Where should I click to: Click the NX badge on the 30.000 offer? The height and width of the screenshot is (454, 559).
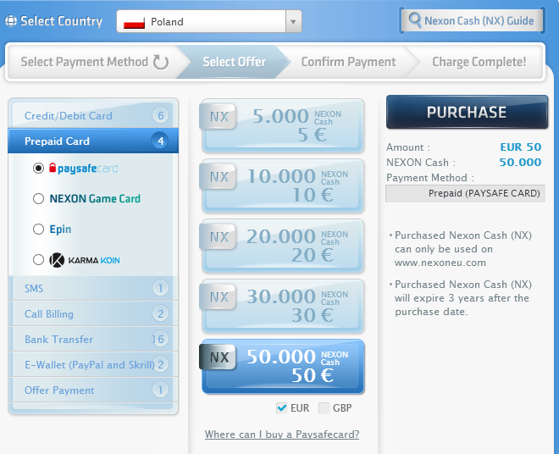pos(219,297)
